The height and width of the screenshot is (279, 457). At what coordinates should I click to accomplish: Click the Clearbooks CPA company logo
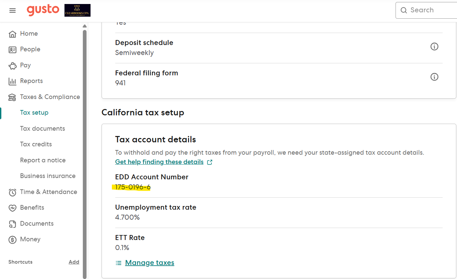tap(78, 10)
